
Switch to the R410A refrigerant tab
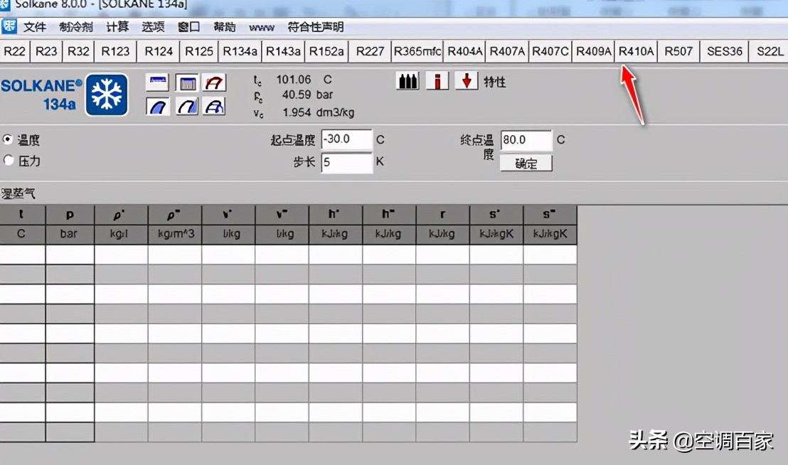tap(637, 51)
